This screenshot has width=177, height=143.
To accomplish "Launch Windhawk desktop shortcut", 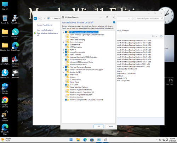I will coord(15,74).
